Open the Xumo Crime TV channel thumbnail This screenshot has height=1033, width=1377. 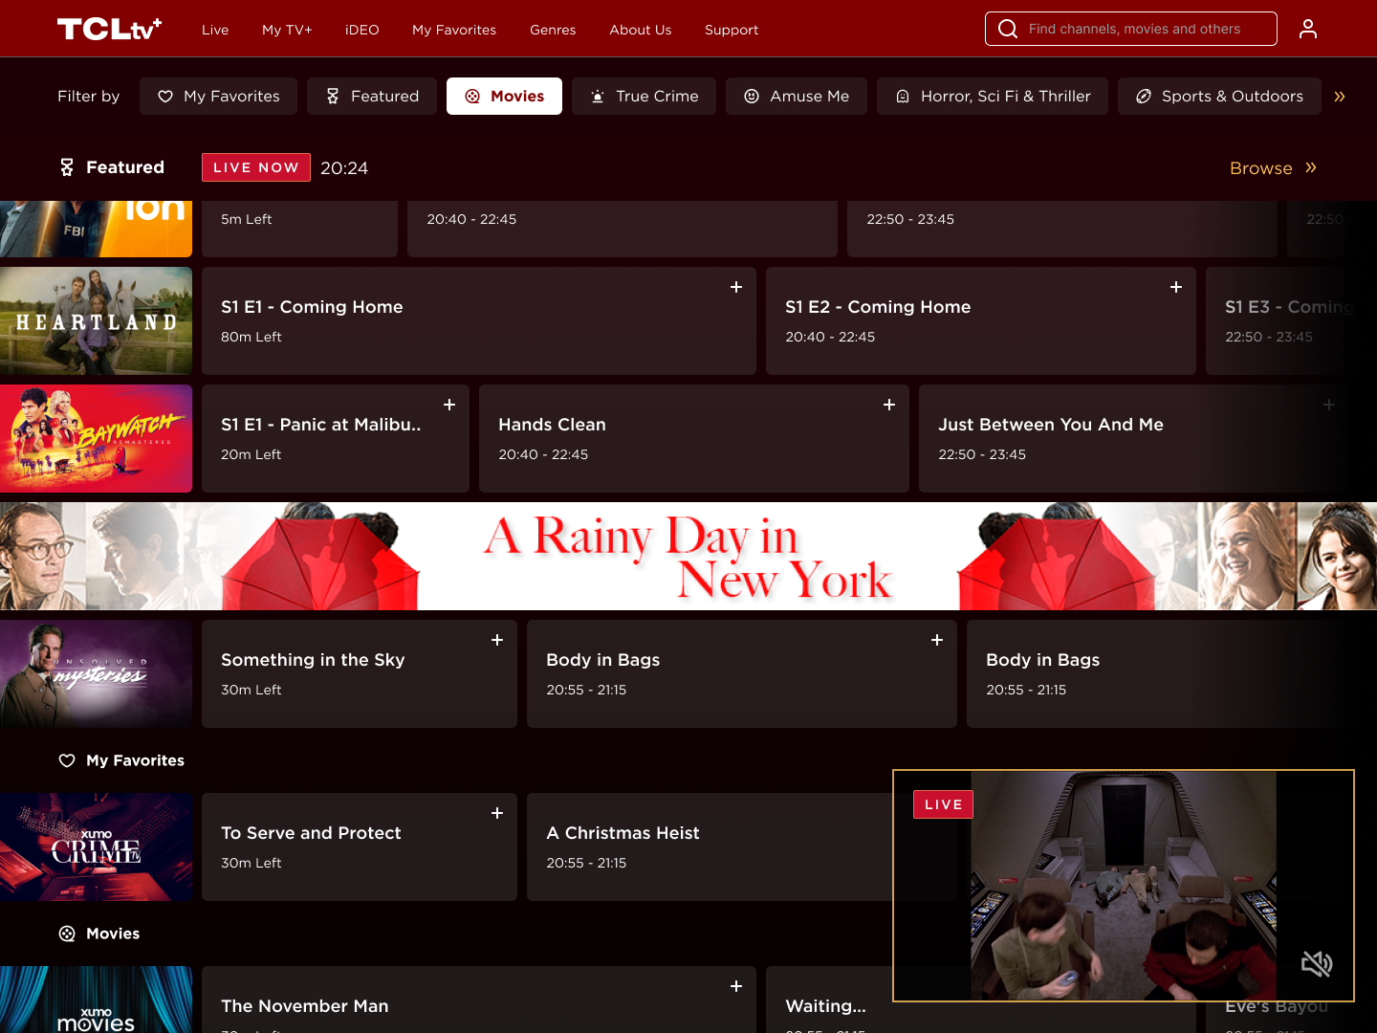click(96, 846)
